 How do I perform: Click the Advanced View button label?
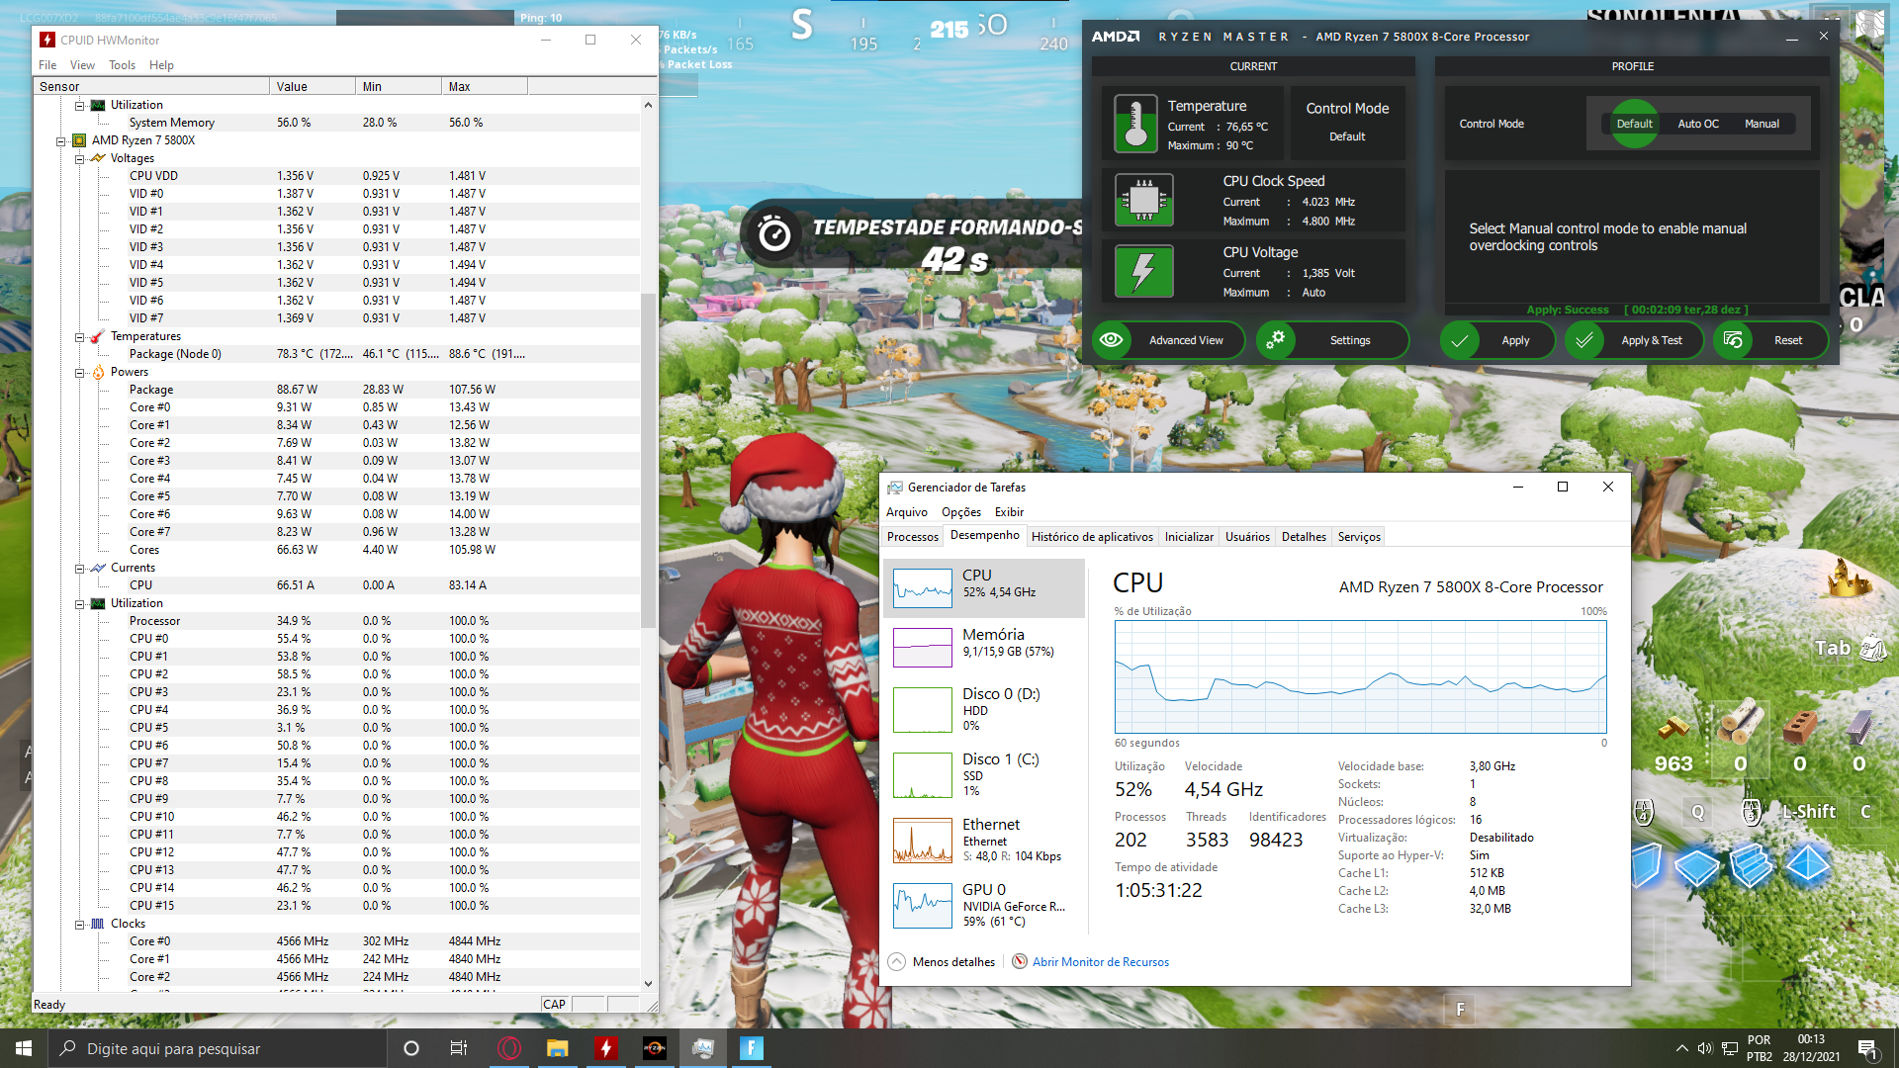point(1186,340)
